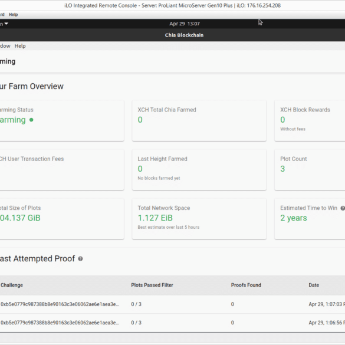Select the XCH Total Chia Farmed card
The image size is (345, 345).
pos(199,120)
